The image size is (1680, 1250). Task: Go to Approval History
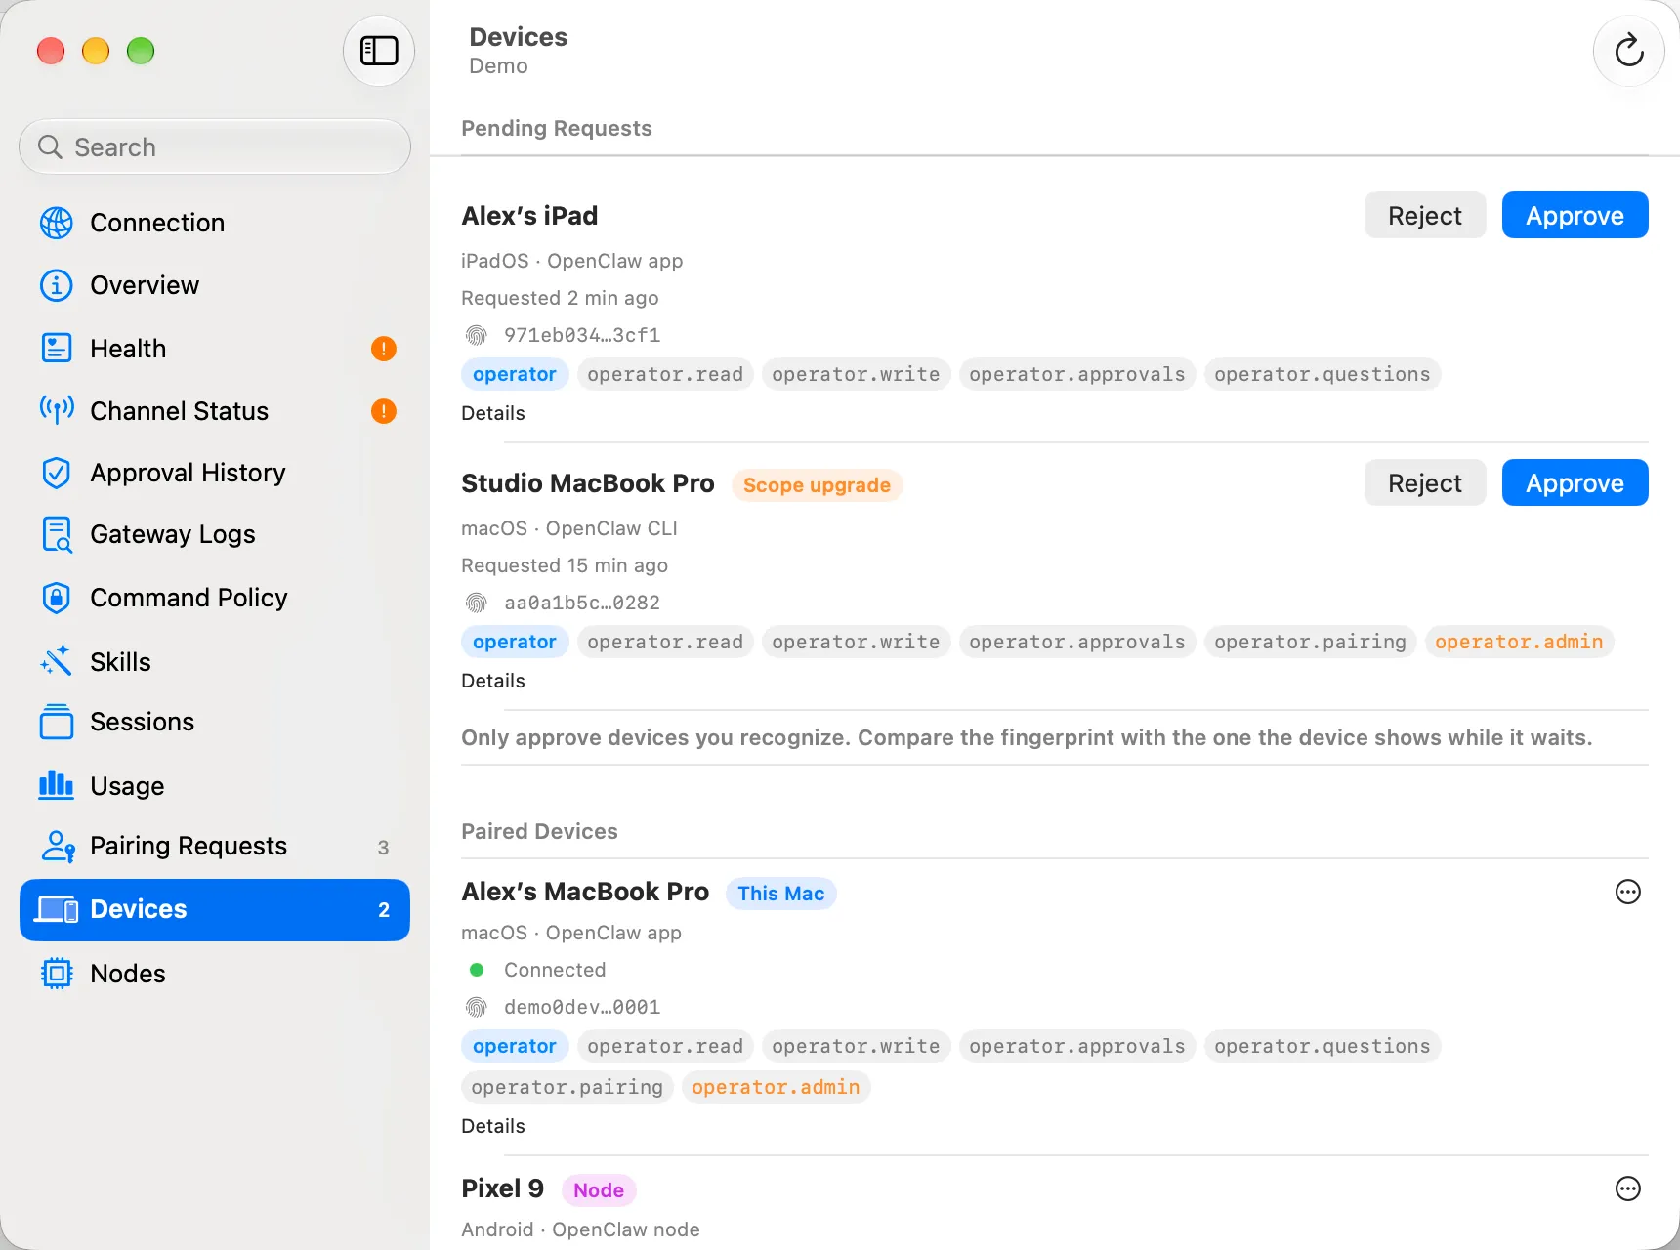(215, 473)
